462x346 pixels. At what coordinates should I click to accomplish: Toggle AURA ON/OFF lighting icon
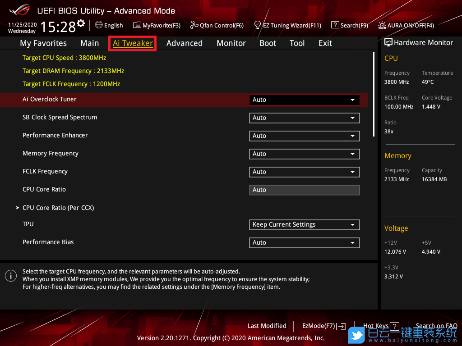[x=382, y=25]
